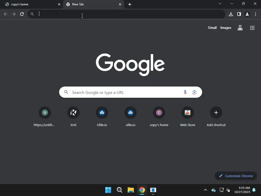Click the search icon in the address bar
261x196 pixels.
[x=32, y=14]
